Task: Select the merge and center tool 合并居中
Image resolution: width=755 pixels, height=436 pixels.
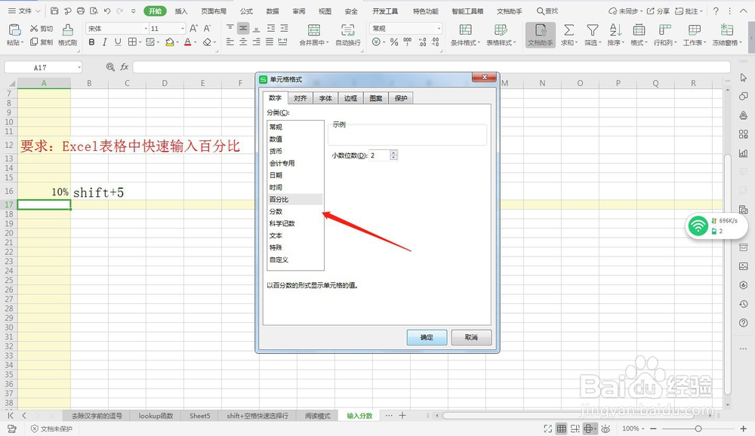Action: [313, 36]
